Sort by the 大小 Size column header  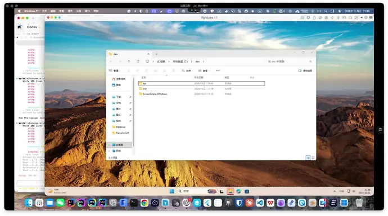click(252, 78)
